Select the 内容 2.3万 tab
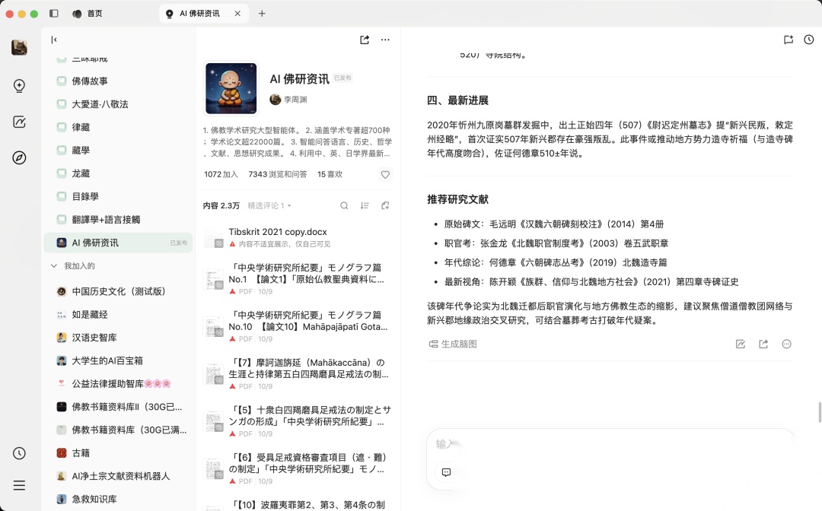This screenshot has height=511, width=822. [x=221, y=206]
